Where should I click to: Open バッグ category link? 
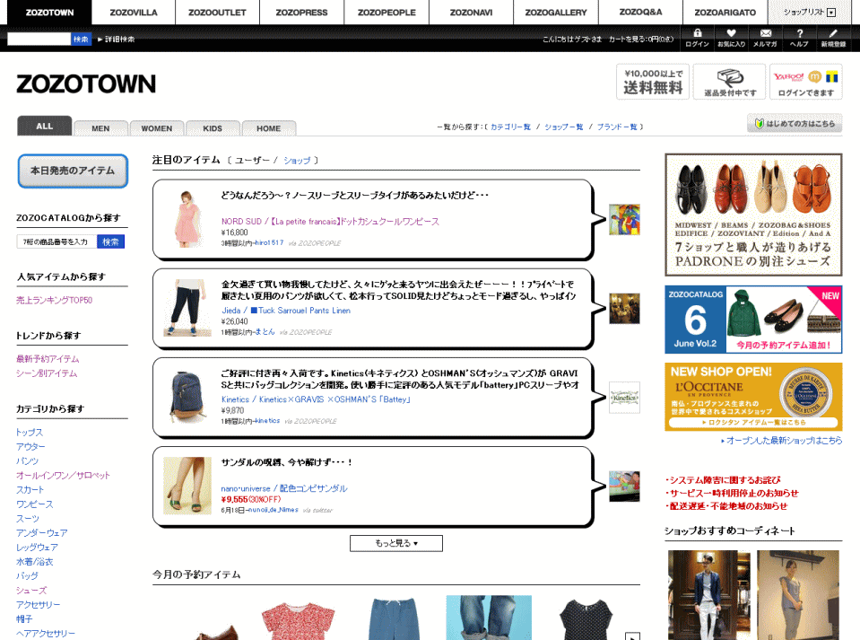pyautogui.click(x=27, y=575)
